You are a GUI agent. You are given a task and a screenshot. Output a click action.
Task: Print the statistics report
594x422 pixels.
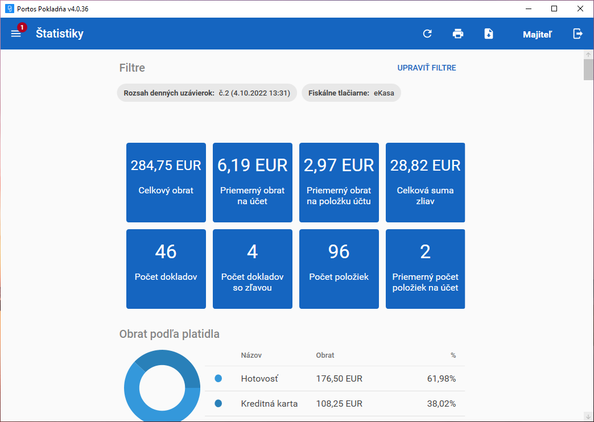pos(458,34)
